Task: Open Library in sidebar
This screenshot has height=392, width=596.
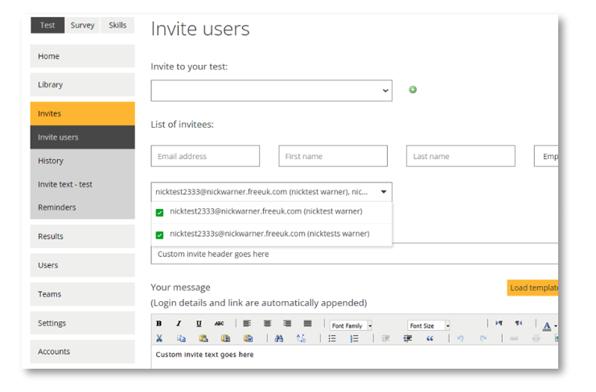Action: click(x=83, y=84)
